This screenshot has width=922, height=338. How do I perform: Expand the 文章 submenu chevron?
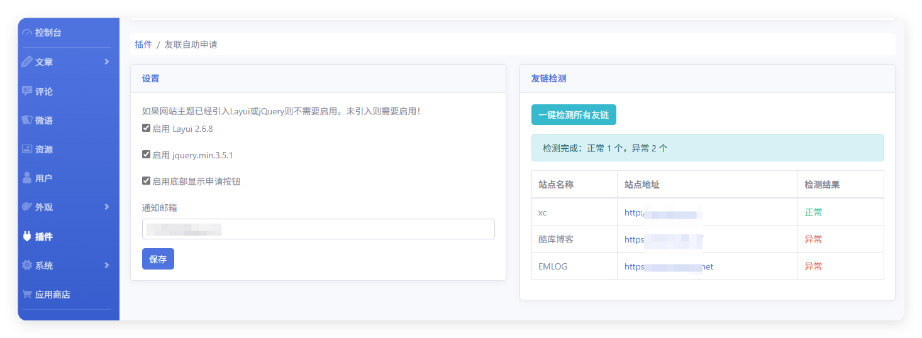107,62
